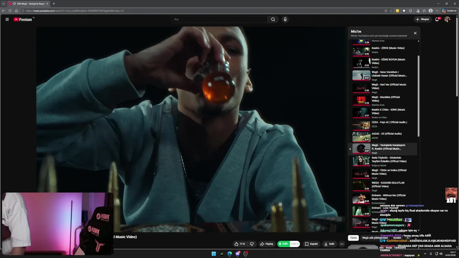Open the 1440 quality dropdown

[x=295, y=244]
